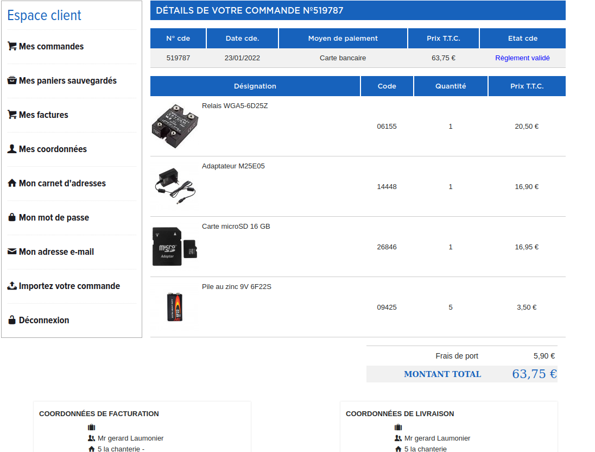Click the cart icon beside Mes commandes
This screenshot has height=452, width=595.
click(12, 46)
